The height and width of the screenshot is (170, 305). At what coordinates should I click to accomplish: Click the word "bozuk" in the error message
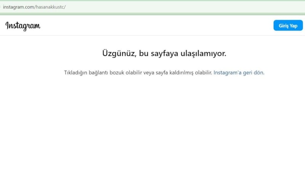(117, 73)
